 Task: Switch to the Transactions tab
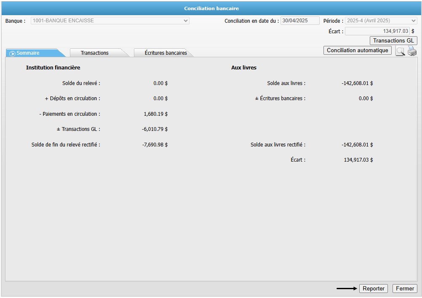[95, 53]
